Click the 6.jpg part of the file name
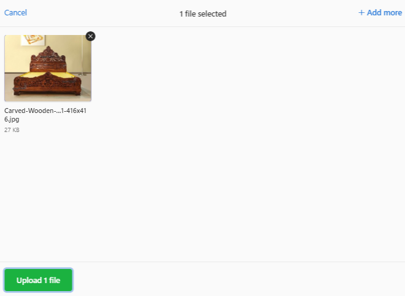The width and height of the screenshot is (405, 296). pyautogui.click(x=12, y=119)
